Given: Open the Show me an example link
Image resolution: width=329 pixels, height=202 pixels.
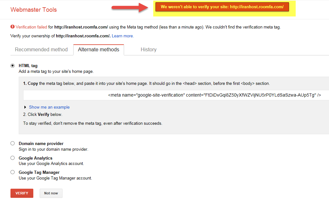Looking at the screenshot, I should pos(49,107).
